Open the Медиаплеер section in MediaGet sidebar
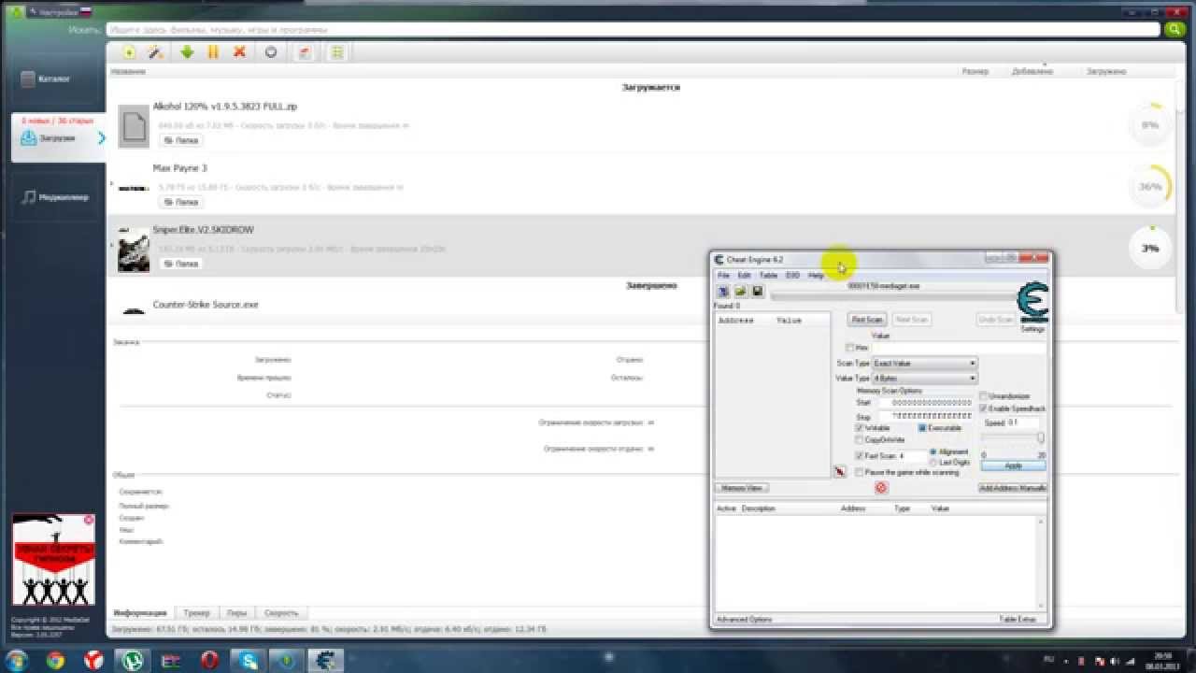The width and height of the screenshot is (1196, 673). coord(54,197)
